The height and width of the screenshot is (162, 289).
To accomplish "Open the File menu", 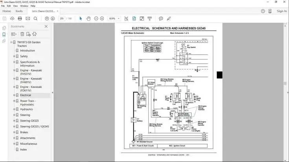I will [x=3, y=6].
